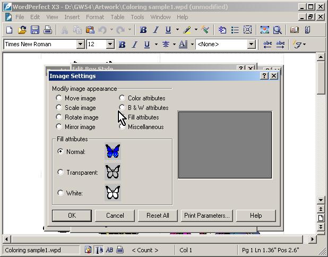
Task: Open the Insert menu
Action: tap(72, 17)
